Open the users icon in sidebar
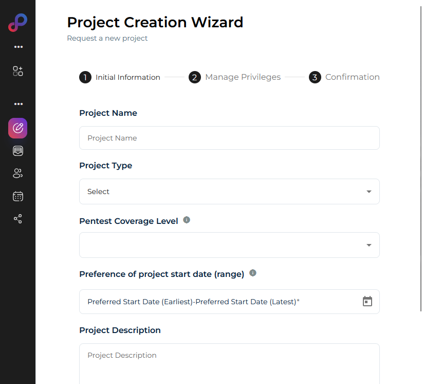The image size is (423, 384). click(x=18, y=173)
